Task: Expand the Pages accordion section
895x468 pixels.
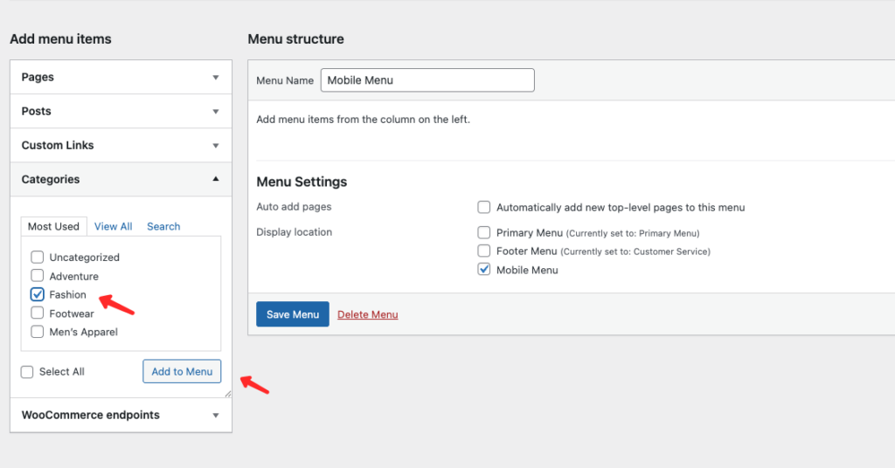Action: click(121, 77)
